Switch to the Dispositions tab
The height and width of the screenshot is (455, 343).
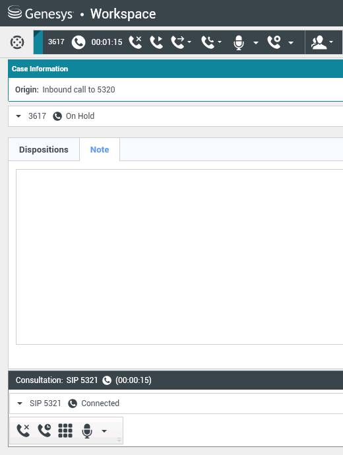(44, 149)
